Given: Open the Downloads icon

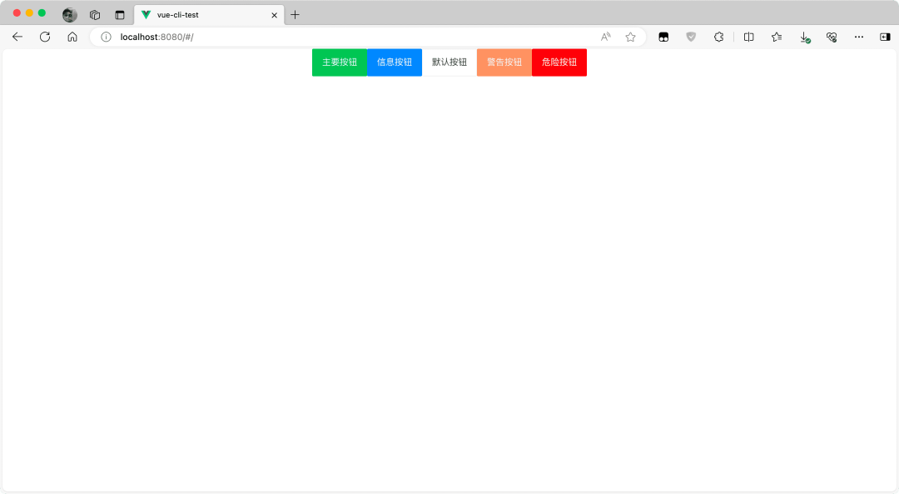Looking at the screenshot, I should tap(804, 37).
